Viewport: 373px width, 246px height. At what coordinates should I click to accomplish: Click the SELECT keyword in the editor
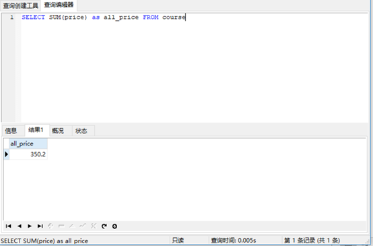pos(33,17)
